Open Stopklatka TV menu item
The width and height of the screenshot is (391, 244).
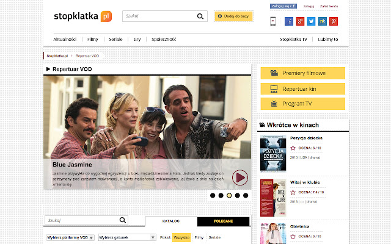pos(293,39)
